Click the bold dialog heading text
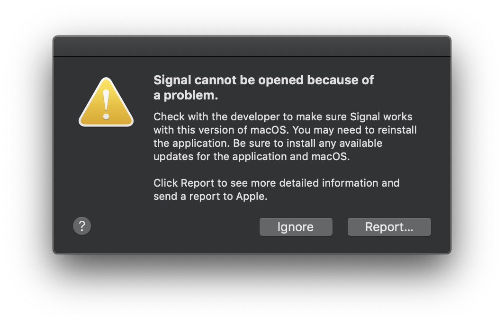 [263, 87]
